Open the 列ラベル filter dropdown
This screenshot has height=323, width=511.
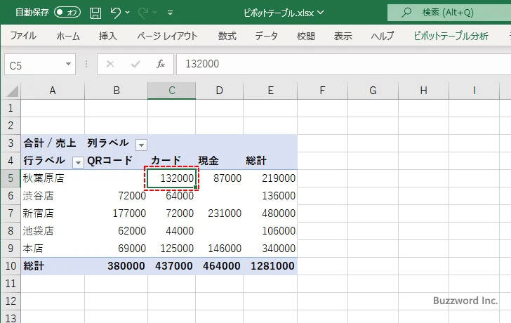coord(141,145)
